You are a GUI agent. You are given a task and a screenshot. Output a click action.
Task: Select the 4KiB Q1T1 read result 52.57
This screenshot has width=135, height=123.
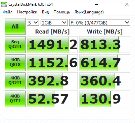pos(52,99)
